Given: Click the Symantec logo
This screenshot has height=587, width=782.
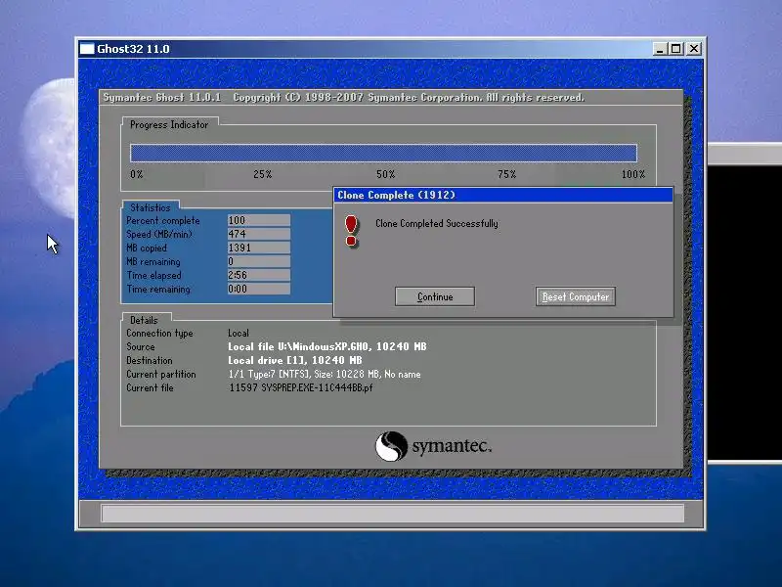Looking at the screenshot, I should [433, 446].
